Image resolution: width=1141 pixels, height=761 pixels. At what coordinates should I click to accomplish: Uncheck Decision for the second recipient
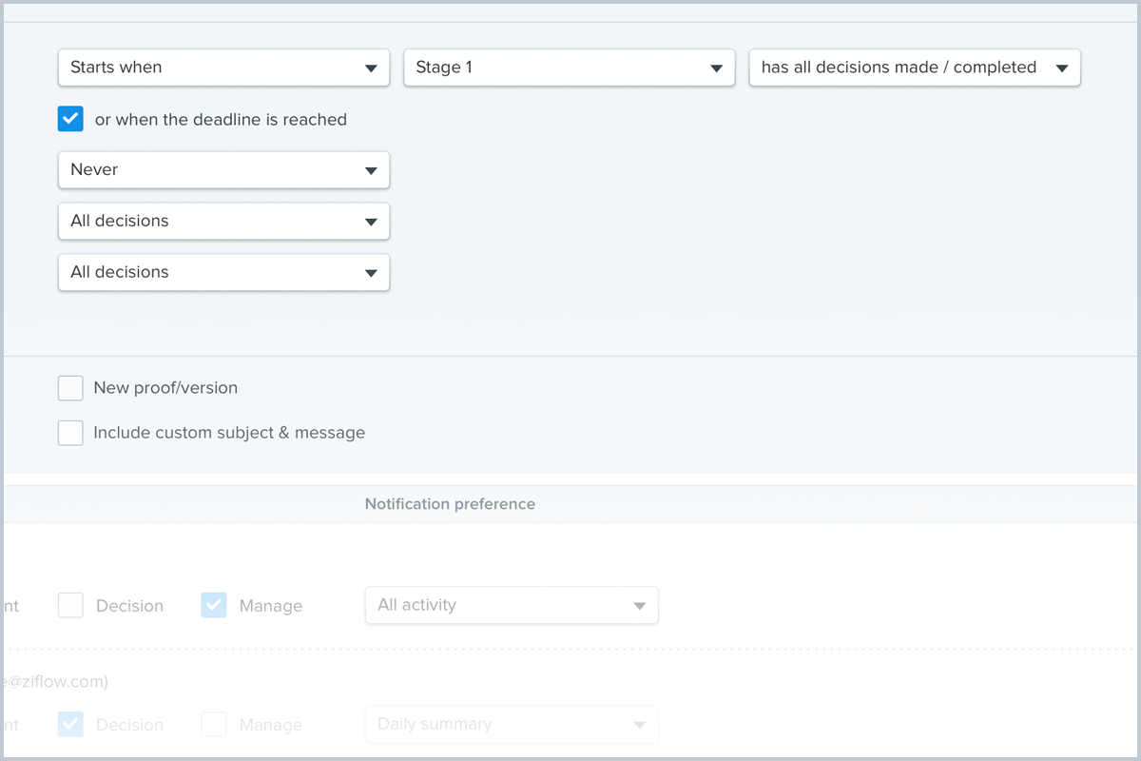pos(70,724)
